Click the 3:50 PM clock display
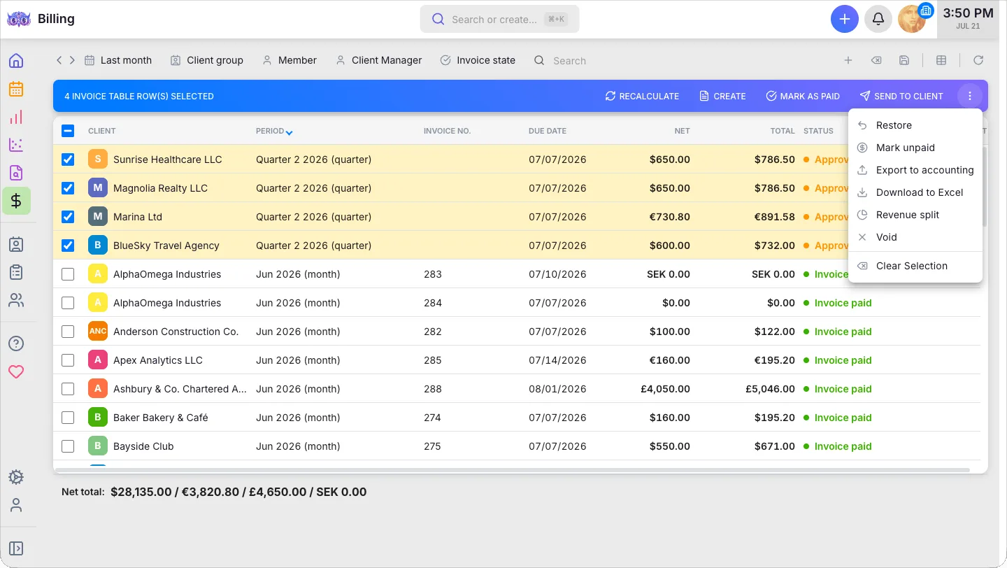The image size is (1007, 568). [968, 13]
